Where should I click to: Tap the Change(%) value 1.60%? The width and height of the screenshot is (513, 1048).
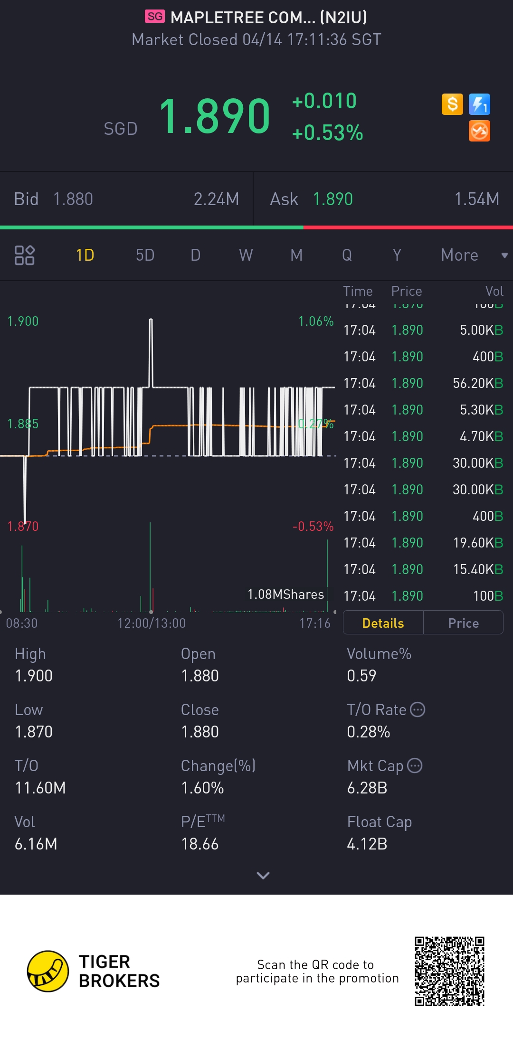click(x=202, y=788)
